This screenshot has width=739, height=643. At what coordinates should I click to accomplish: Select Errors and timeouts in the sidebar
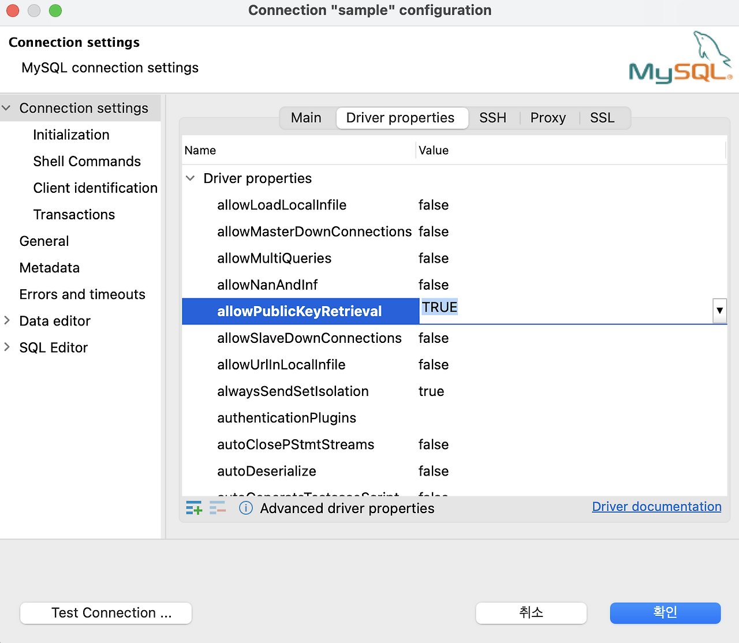coord(82,294)
